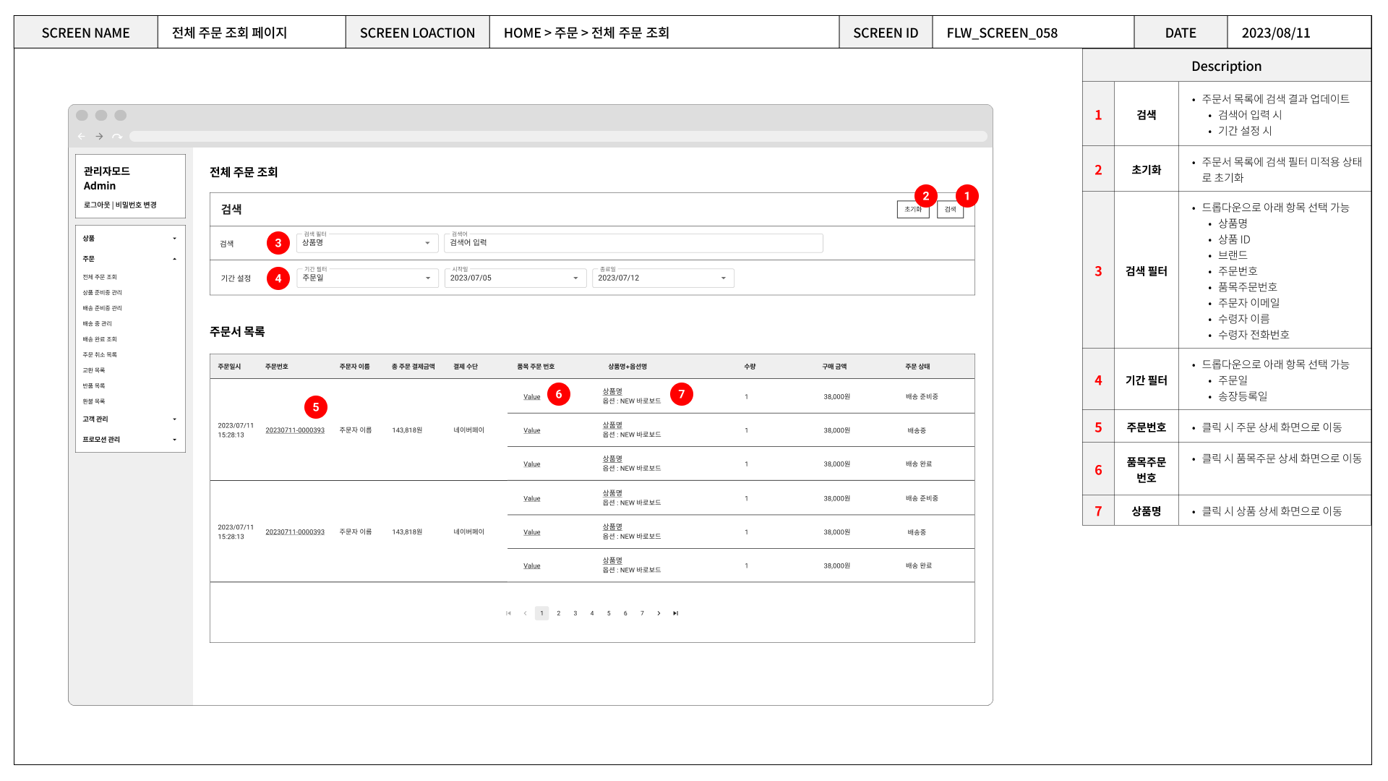The width and height of the screenshot is (1388, 781).
Task: Click the mock browser refresh icon
Action: point(117,137)
